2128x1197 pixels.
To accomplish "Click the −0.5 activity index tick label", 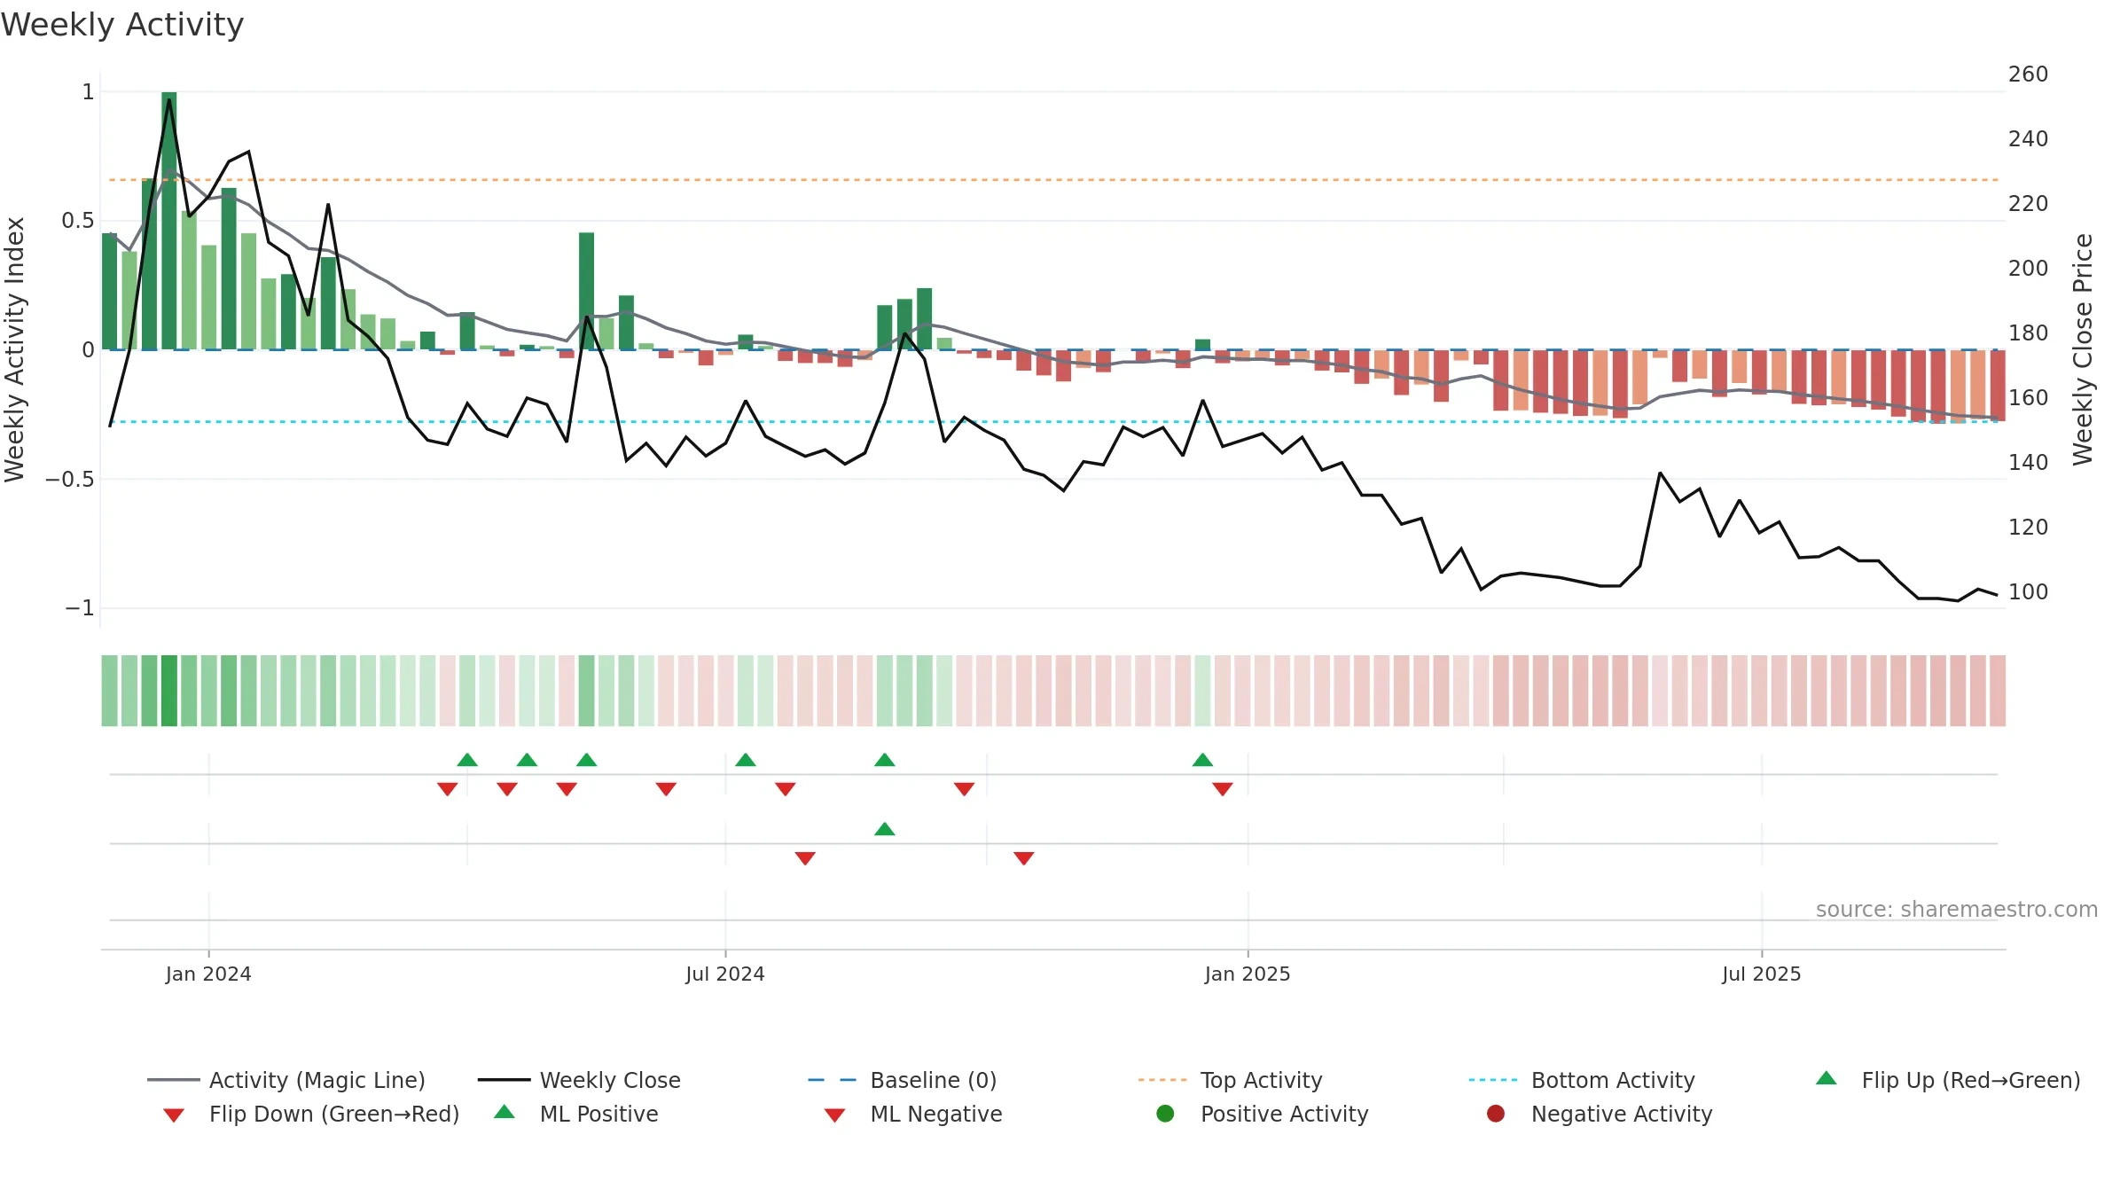I will tap(69, 479).
